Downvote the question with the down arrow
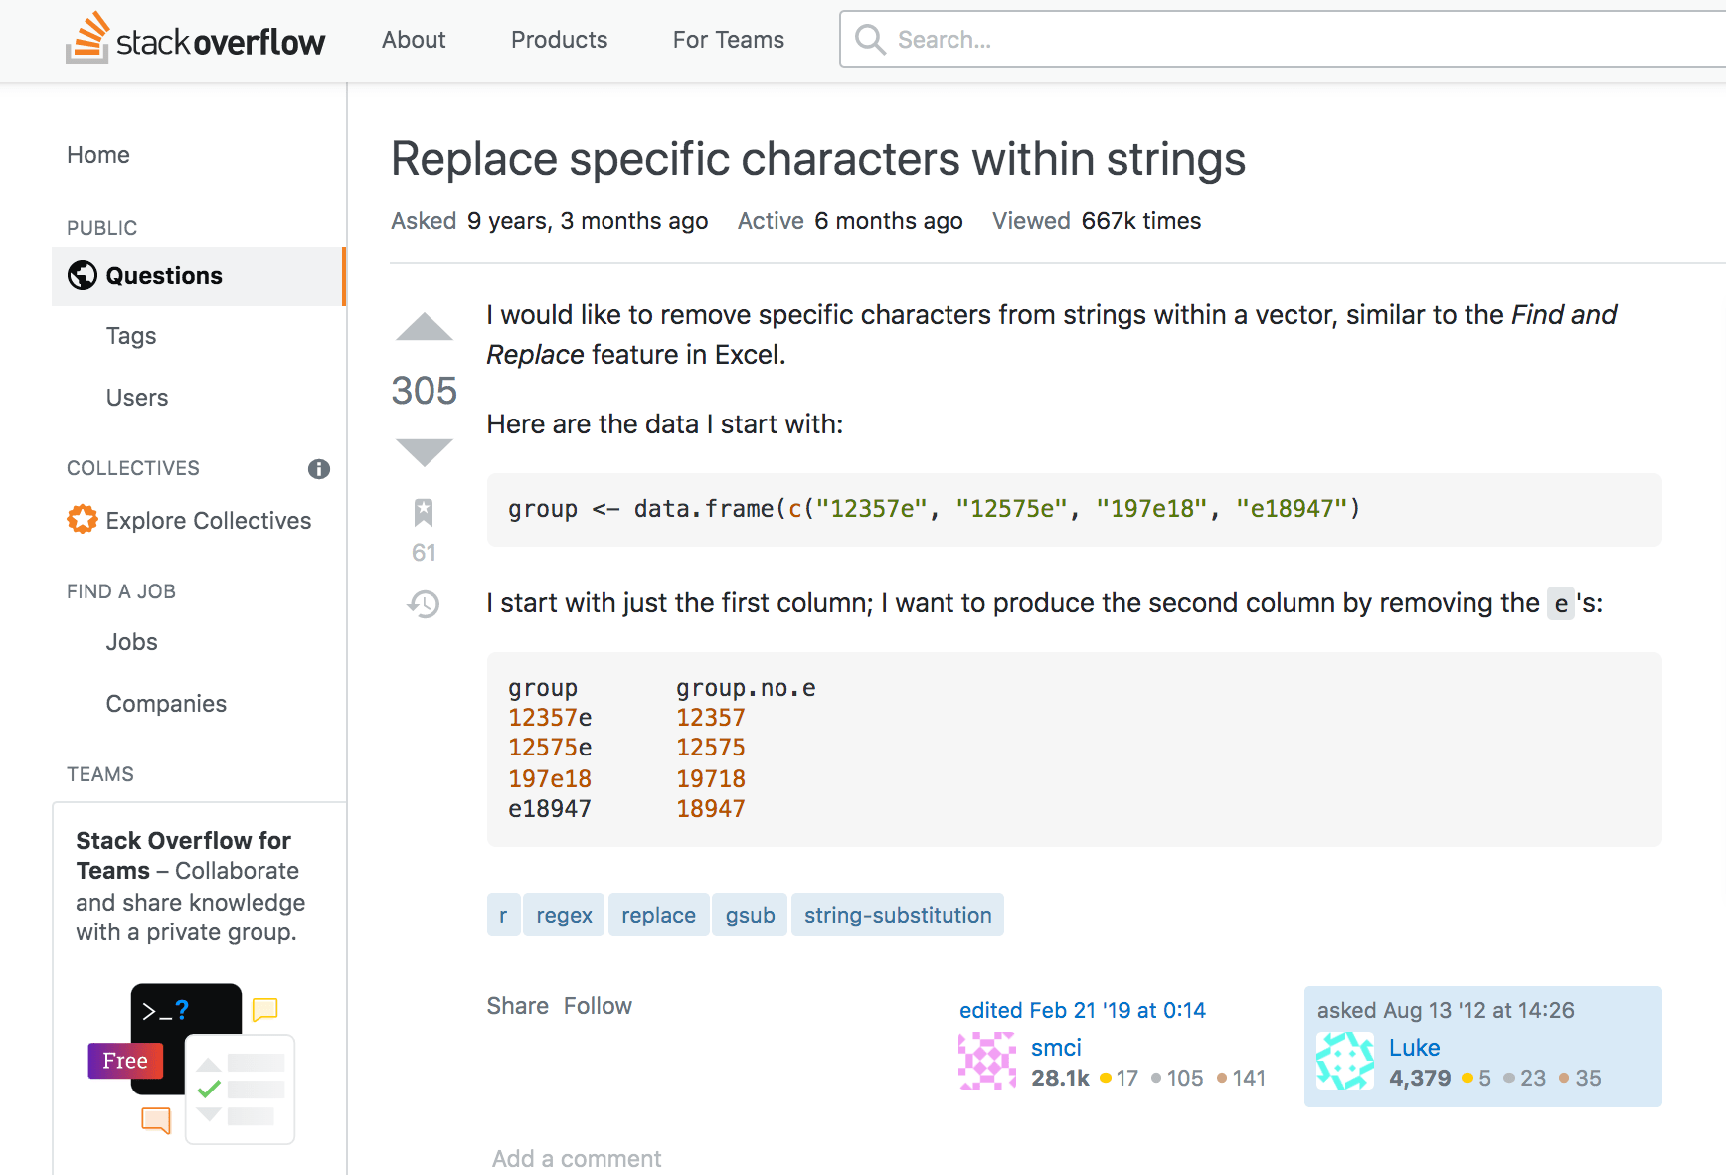The image size is (1726, 1175). tap(424, 452)
